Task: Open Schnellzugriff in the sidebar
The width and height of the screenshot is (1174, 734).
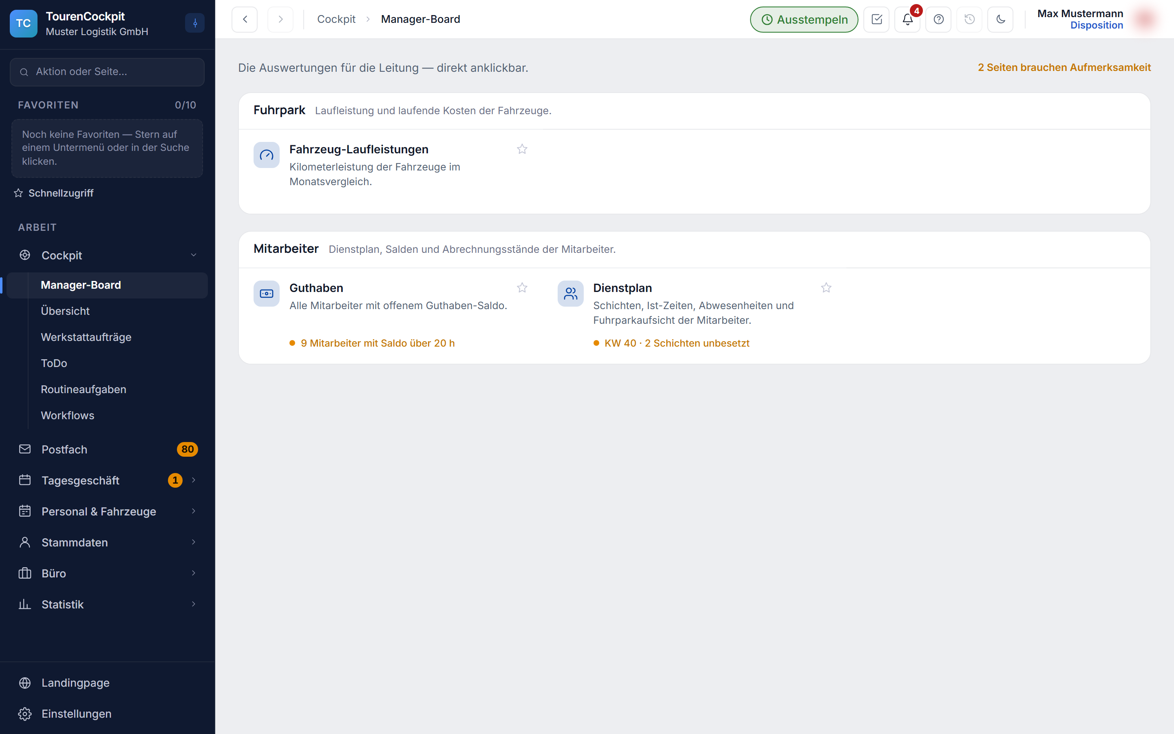Action: point(54,193)
